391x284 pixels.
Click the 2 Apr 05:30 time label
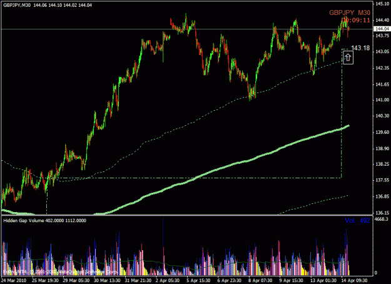168,280
